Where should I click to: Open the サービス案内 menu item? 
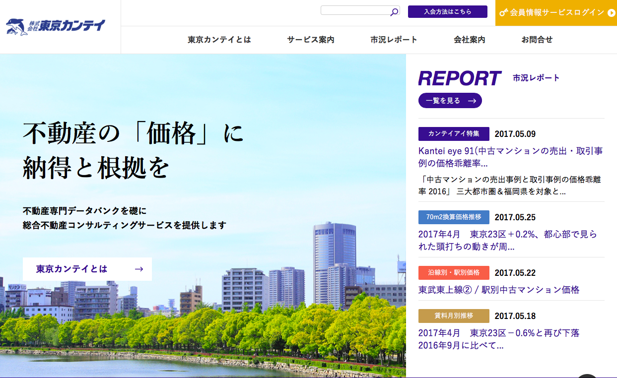coord(311,40)
